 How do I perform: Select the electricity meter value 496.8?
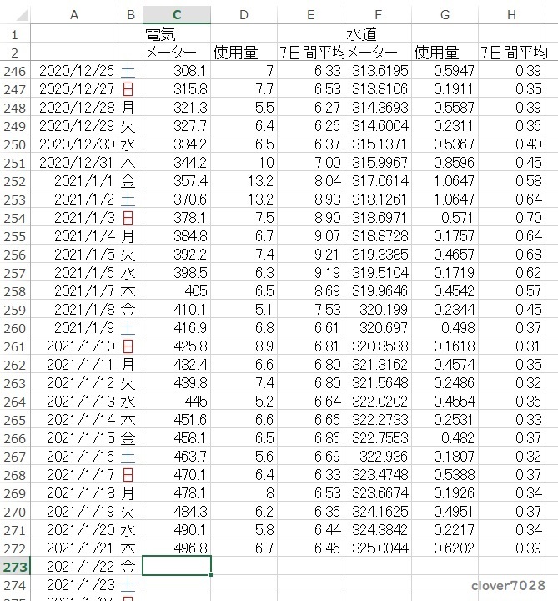coord(176,548)
